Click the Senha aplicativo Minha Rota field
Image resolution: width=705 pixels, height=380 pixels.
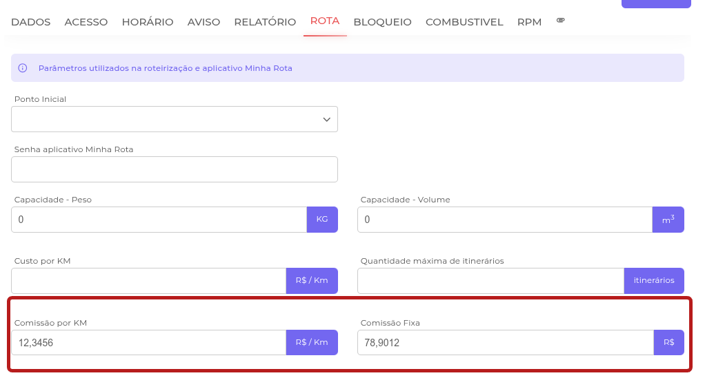pos(175,169)
